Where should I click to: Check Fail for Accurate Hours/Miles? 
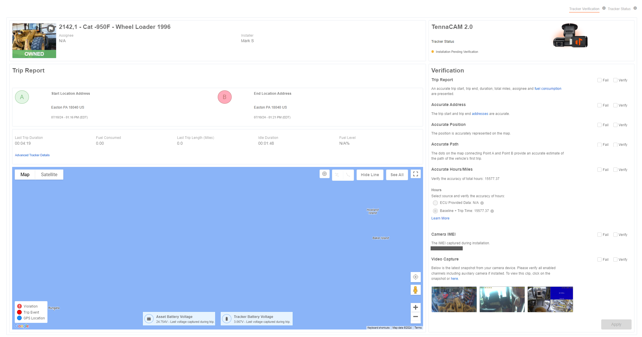(x=599, y=170)
